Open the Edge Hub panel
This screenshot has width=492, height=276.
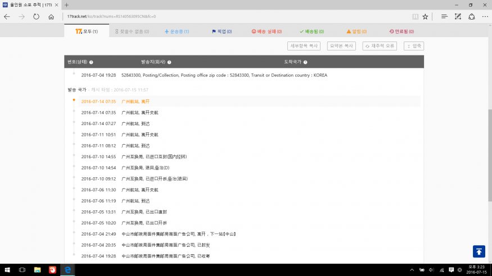pyautogui.click(x=444, y=17)
